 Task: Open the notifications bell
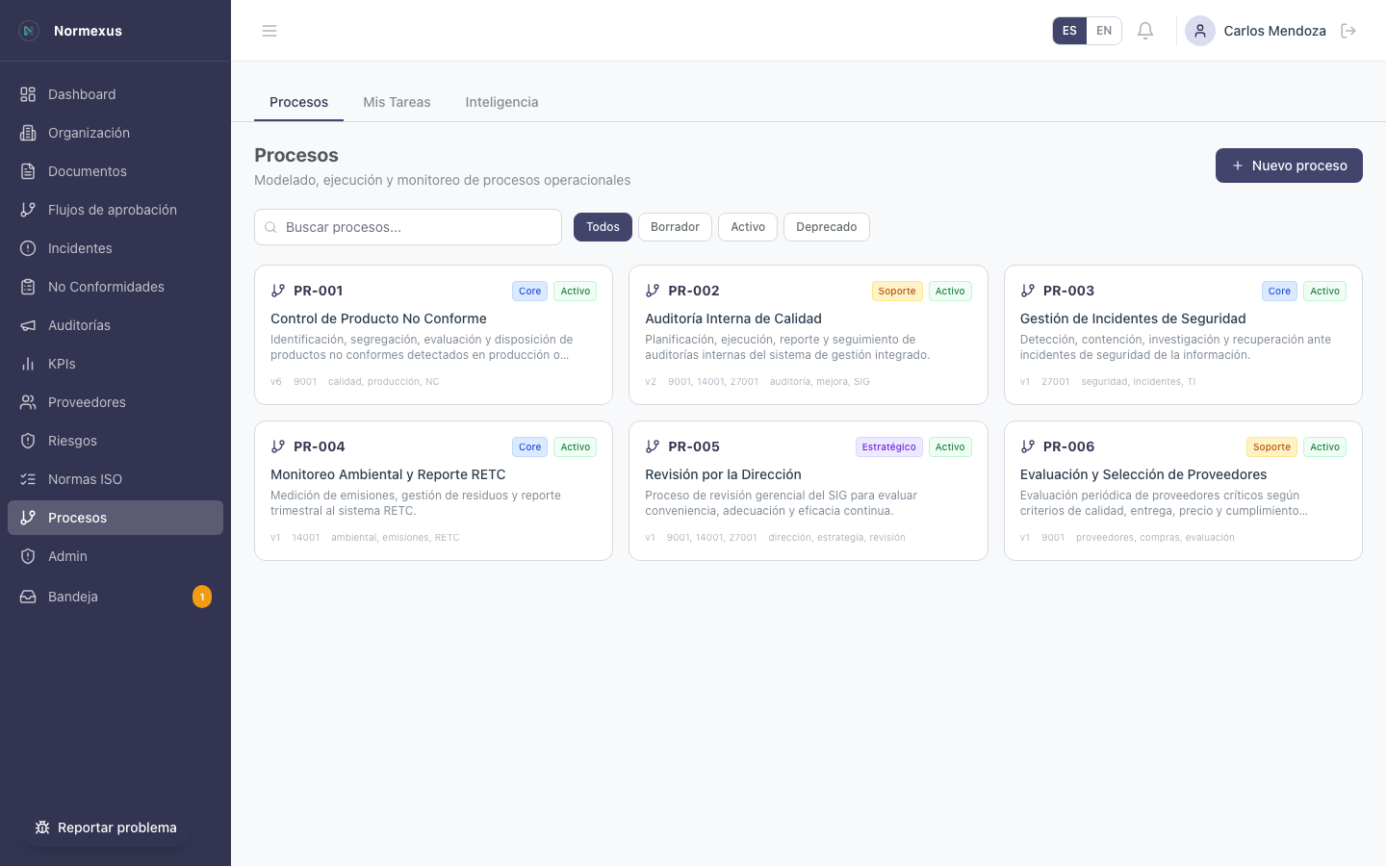[1145, 31]
